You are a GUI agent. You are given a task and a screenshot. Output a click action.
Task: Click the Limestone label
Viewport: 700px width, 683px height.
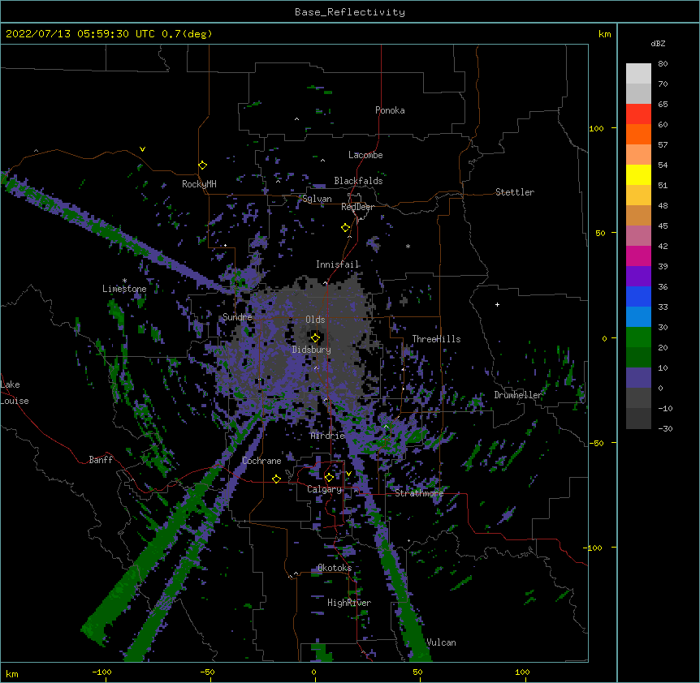[x=124, y=289]
